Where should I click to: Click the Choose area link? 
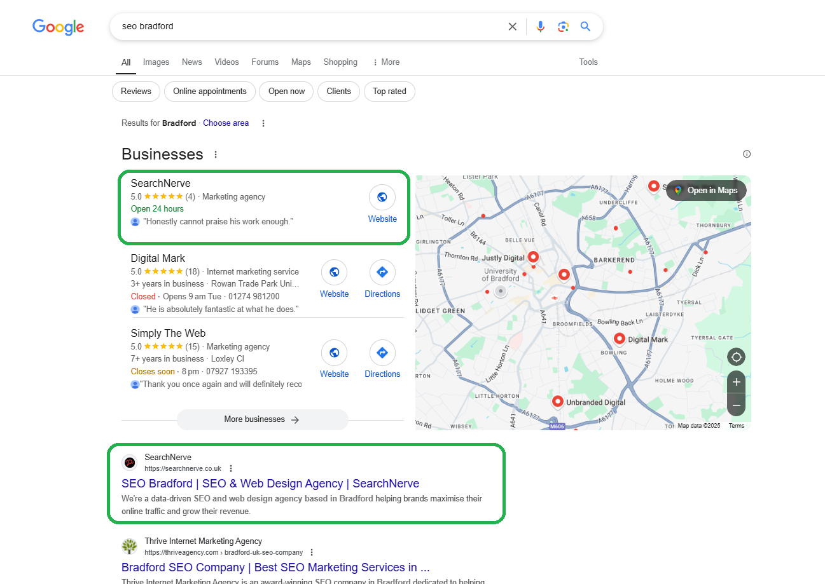(226, 123)
